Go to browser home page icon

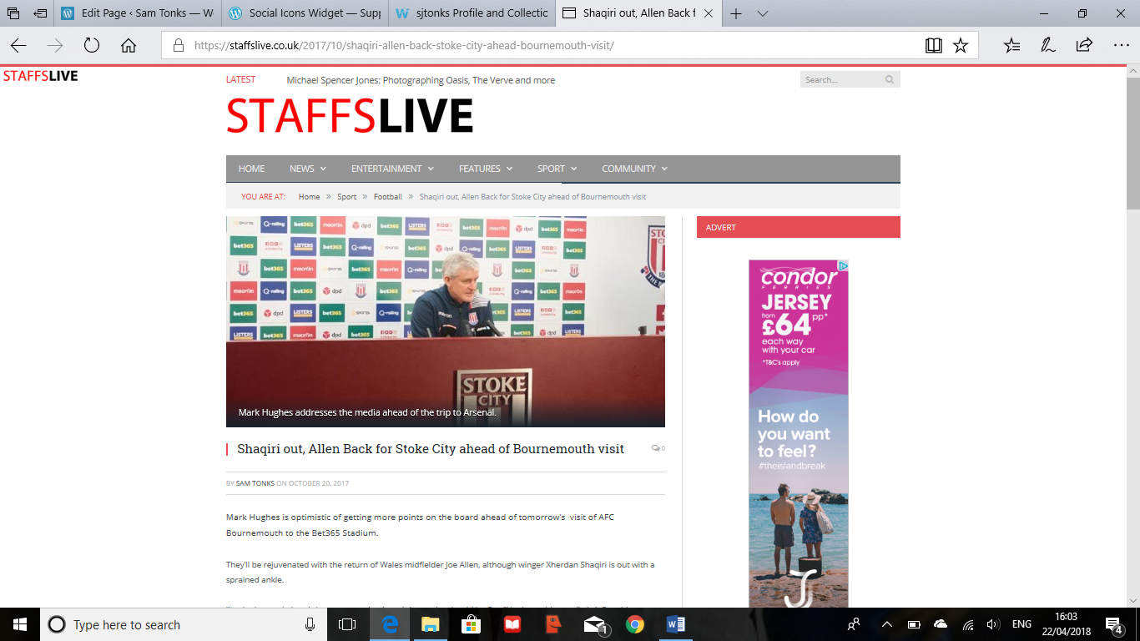[129, 45]
